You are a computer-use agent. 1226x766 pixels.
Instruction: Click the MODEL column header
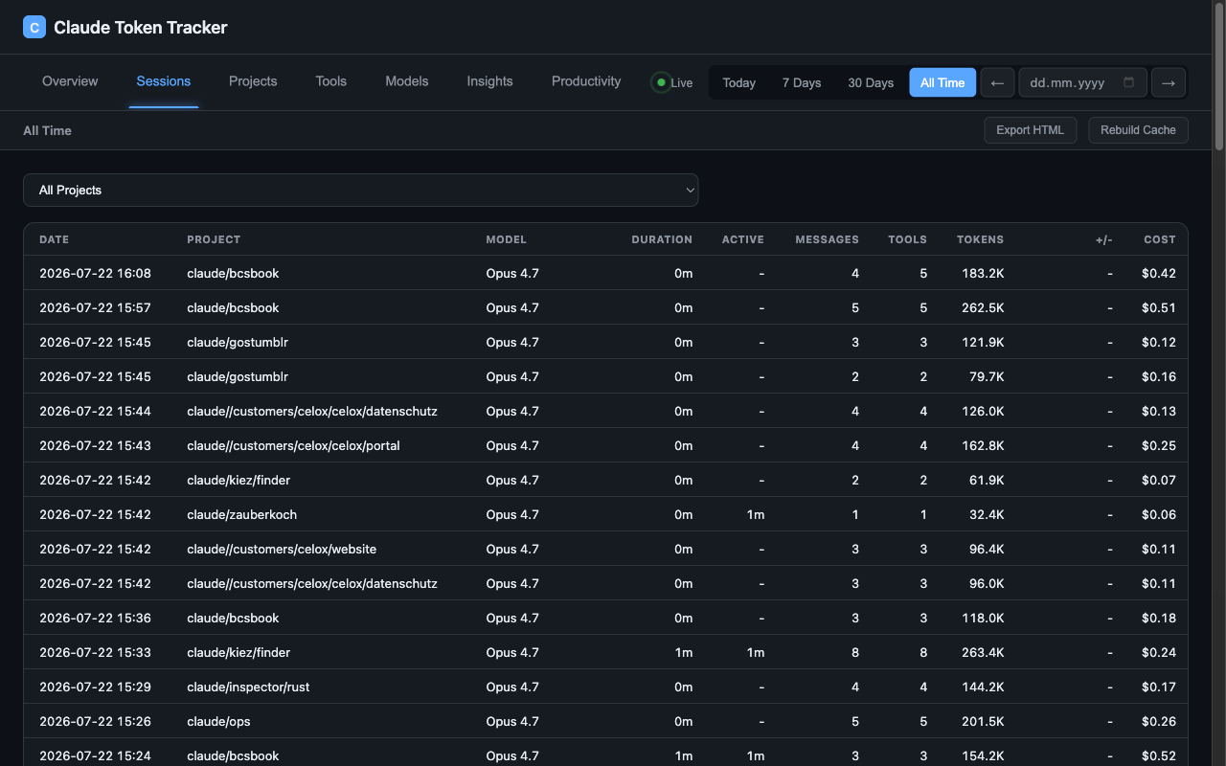506,239
